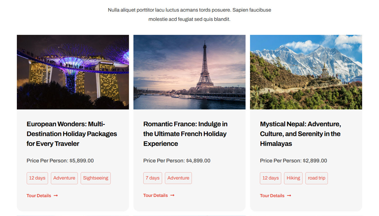Open the Mystical Nepal package title
Image resolution: width=379 pixels, height=216 pixels.
tap(300, 134)
